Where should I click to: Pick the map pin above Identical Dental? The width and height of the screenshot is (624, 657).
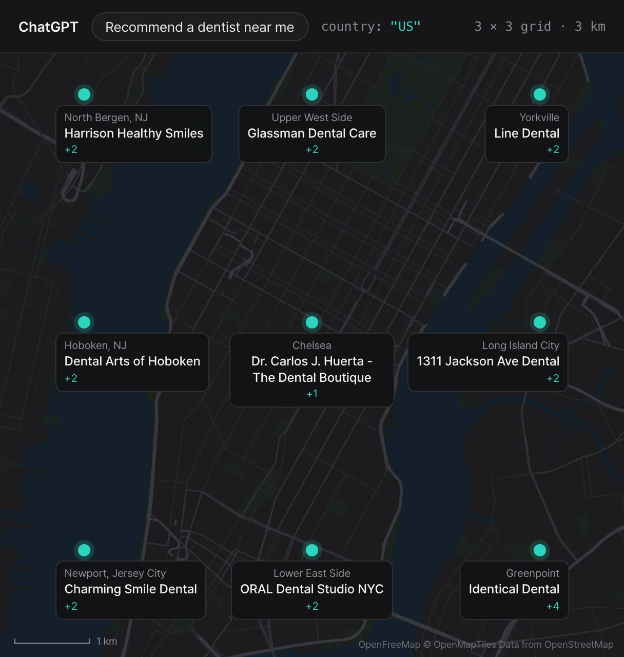[x=540, y=550]
